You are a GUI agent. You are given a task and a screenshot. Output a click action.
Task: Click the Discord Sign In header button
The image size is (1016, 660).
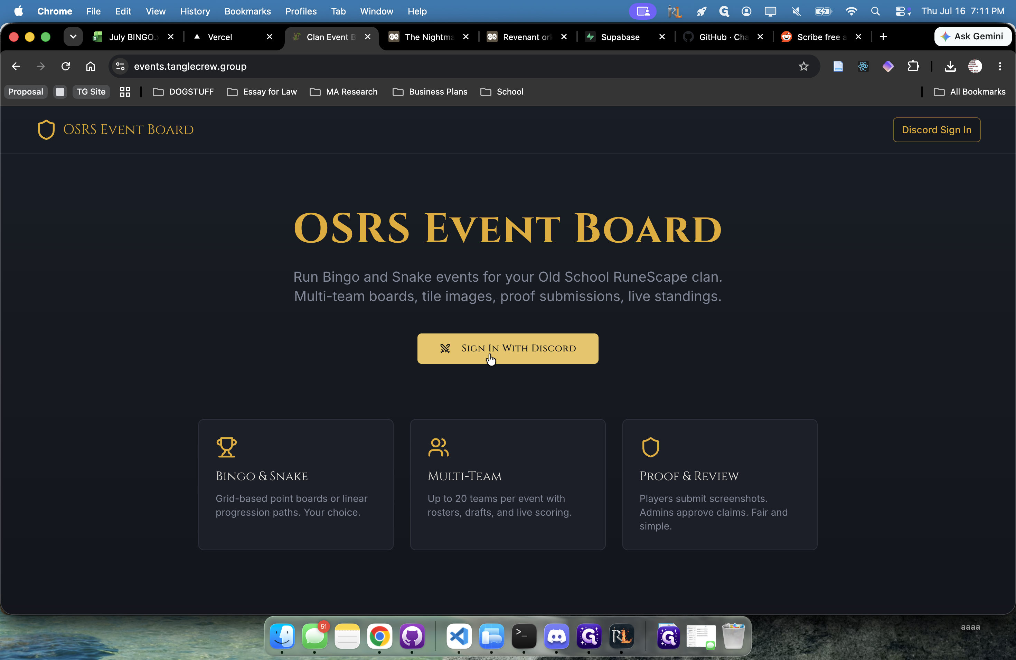[937, 129]
